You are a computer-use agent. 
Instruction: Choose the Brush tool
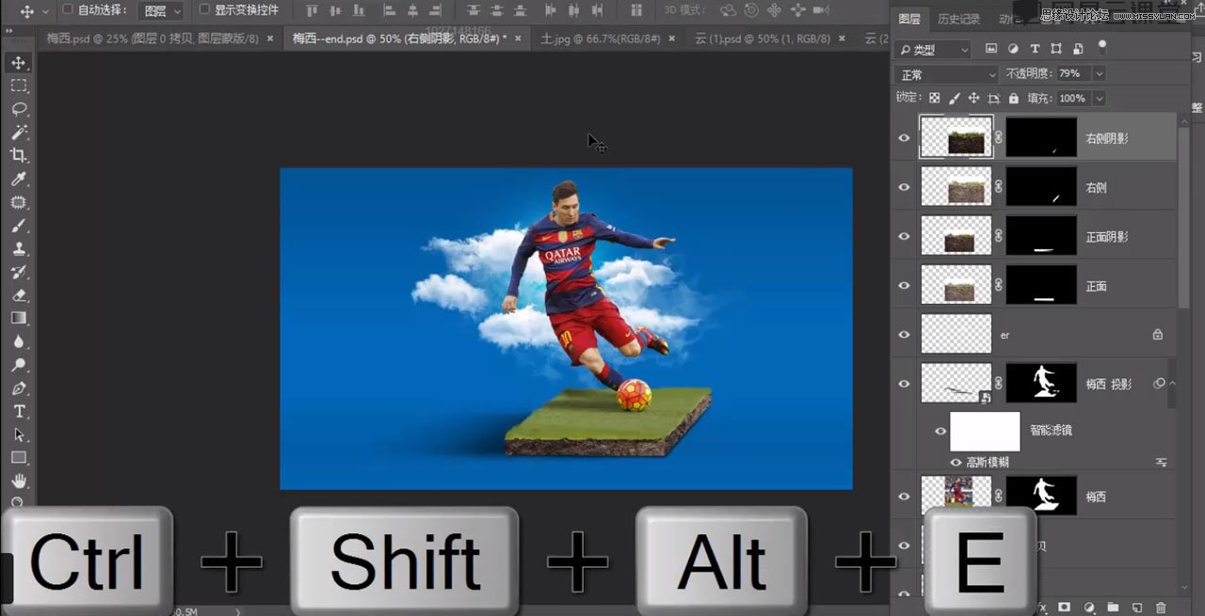point(19,226)
